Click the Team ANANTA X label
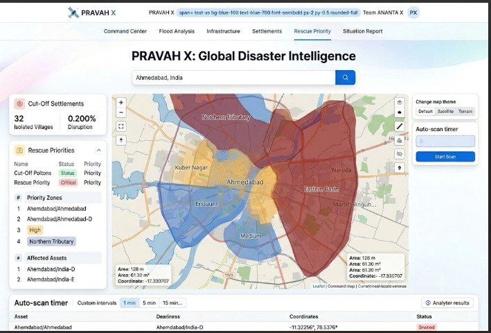Viewport: 491px width, 333px height. pos(383,12)
